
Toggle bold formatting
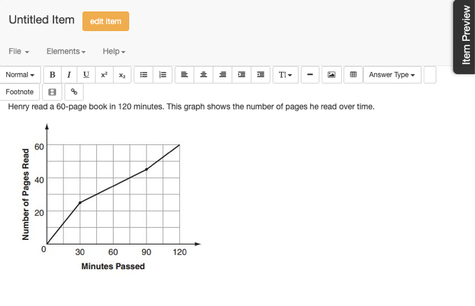tap(52, 75)
